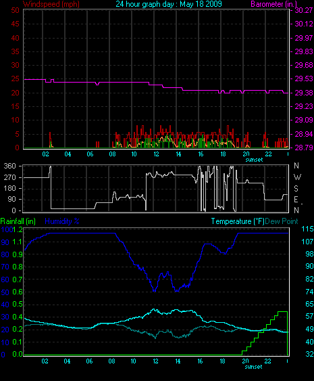Click hour 16 under the humidity graph

(x=200, y=361)
